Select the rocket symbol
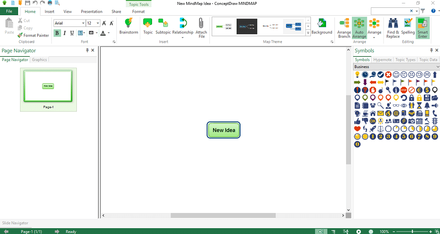440x234 pixels. tap(373, 129)
